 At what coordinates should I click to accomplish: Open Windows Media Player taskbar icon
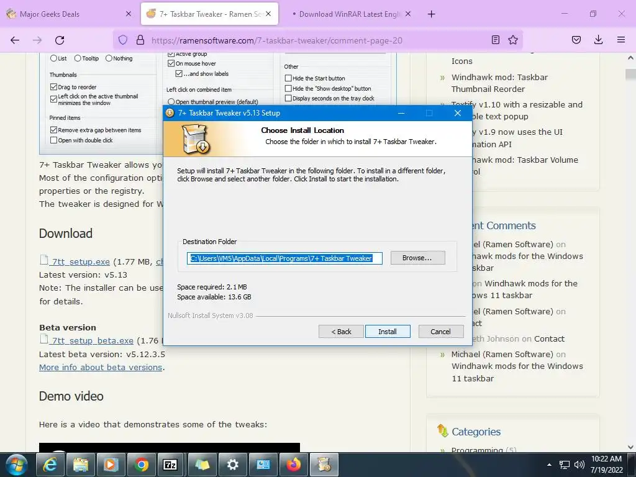(111, 465)
